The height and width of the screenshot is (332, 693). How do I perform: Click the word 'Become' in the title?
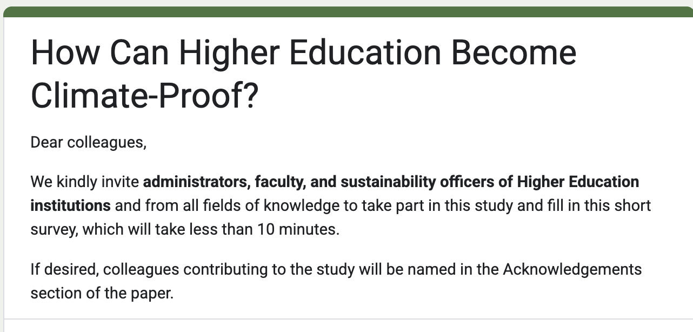pyautogui.click(x=514, y=53)
